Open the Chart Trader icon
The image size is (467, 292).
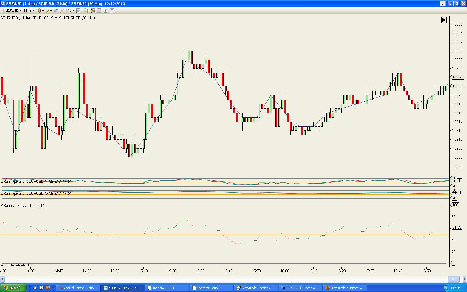point(86,11)
